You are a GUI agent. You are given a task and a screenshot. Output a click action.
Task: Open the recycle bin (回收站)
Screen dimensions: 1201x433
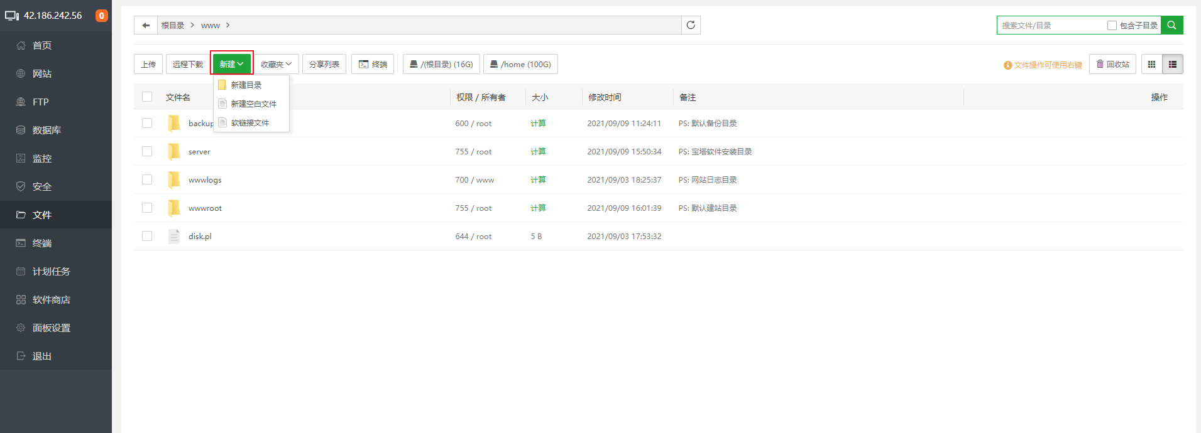(x=1112, y=64)
